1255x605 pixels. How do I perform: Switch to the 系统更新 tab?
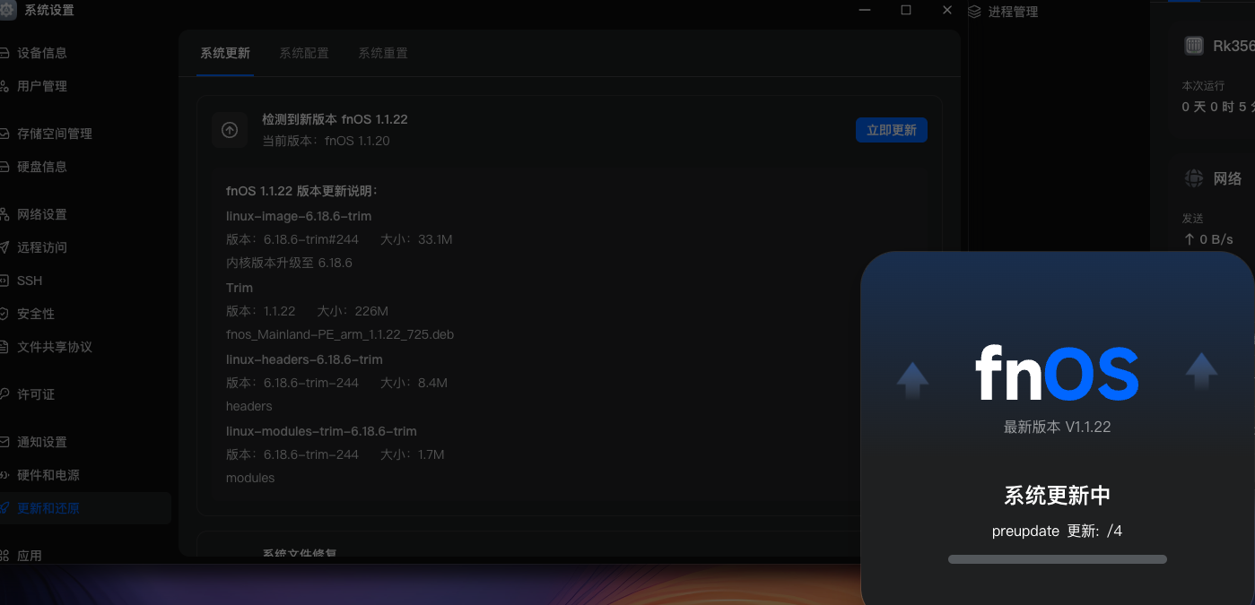[225, 53]
